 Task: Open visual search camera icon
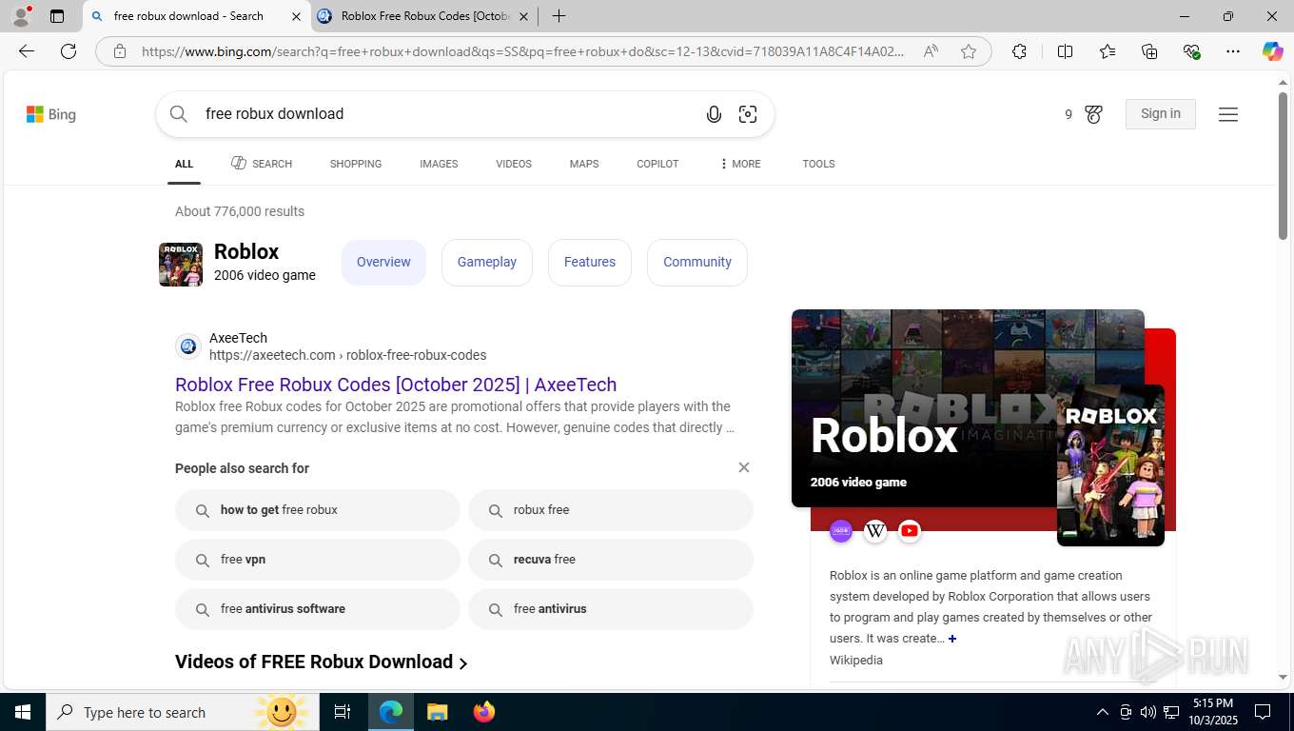(x=748, y=114)
